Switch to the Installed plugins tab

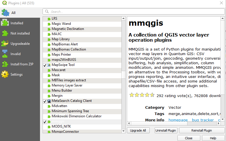click(x=20, y=23)
